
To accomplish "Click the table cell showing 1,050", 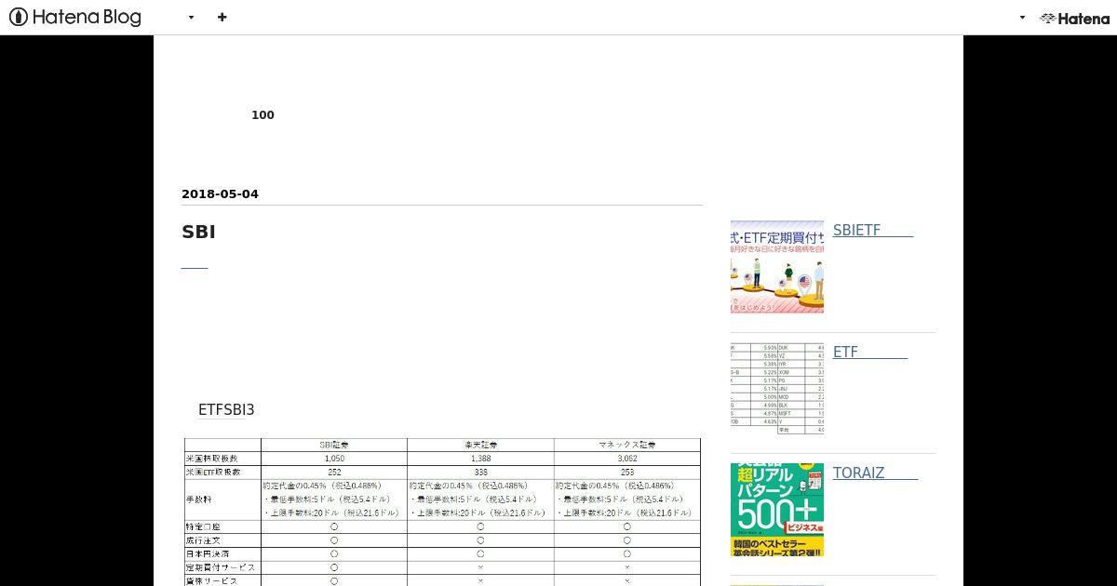I will [x=334, y=459].
